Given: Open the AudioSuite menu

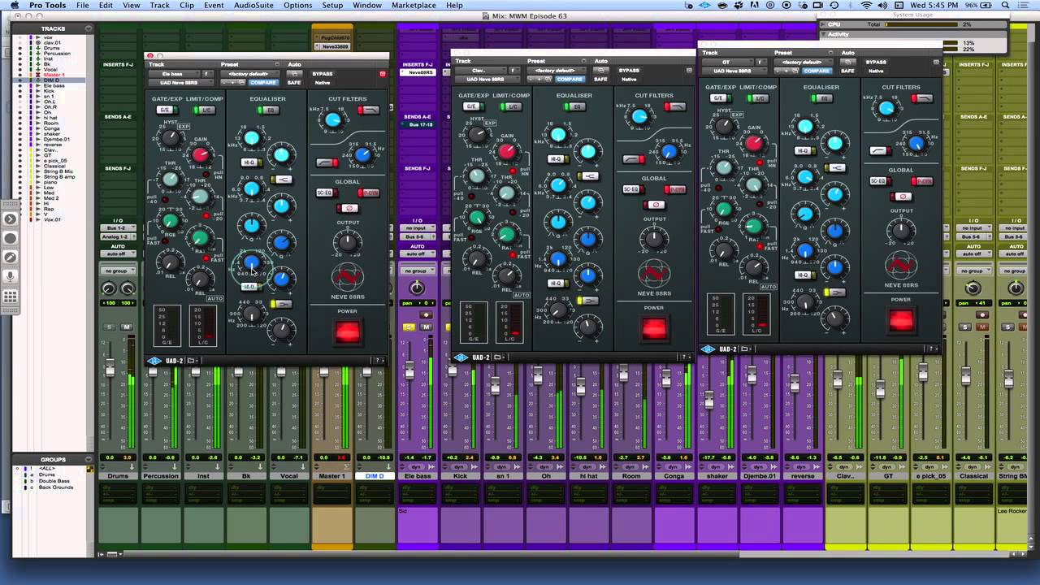Looking at the screenshot, I should pyautogui.click(x=253, y=5).
